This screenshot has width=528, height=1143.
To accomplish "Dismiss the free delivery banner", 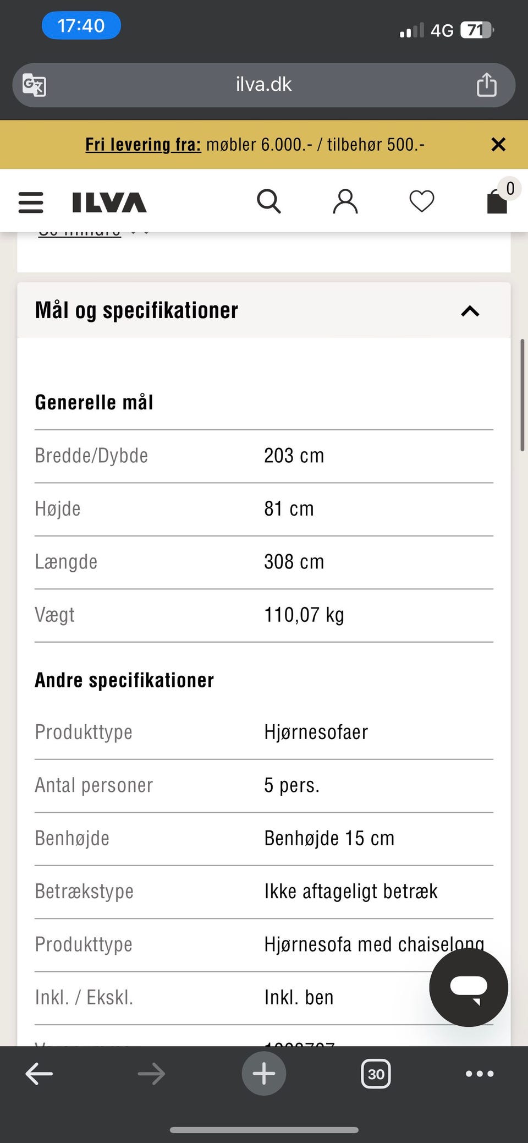I will [x=498, y=145].
